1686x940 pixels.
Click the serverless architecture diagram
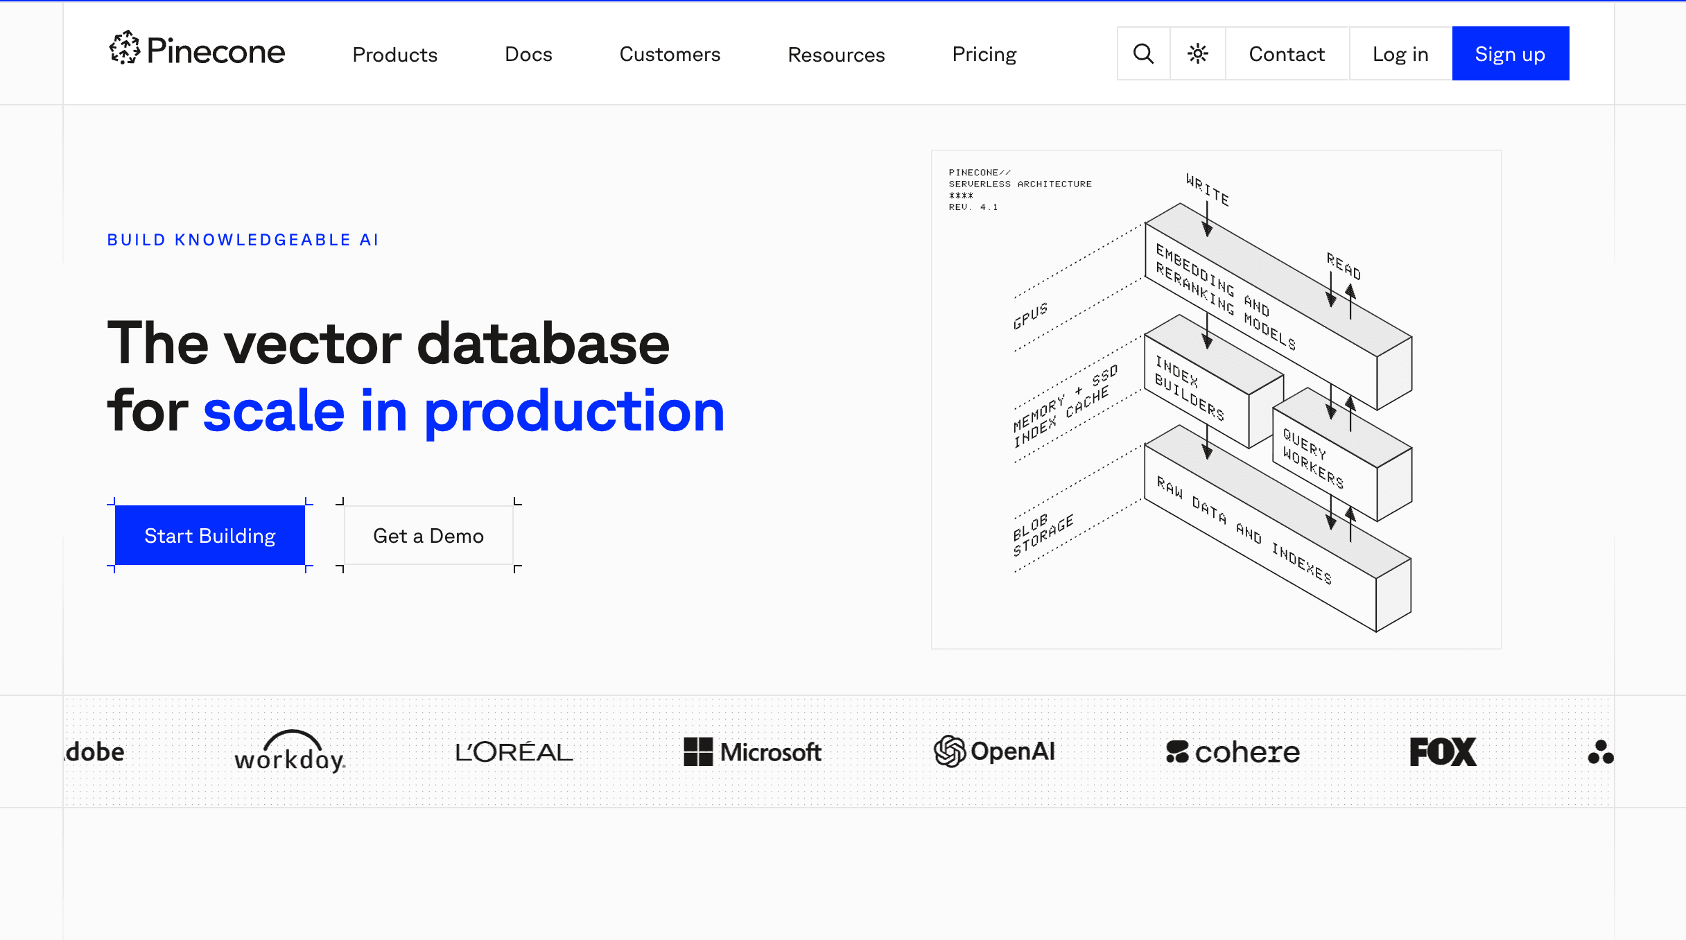point(1216,399)
